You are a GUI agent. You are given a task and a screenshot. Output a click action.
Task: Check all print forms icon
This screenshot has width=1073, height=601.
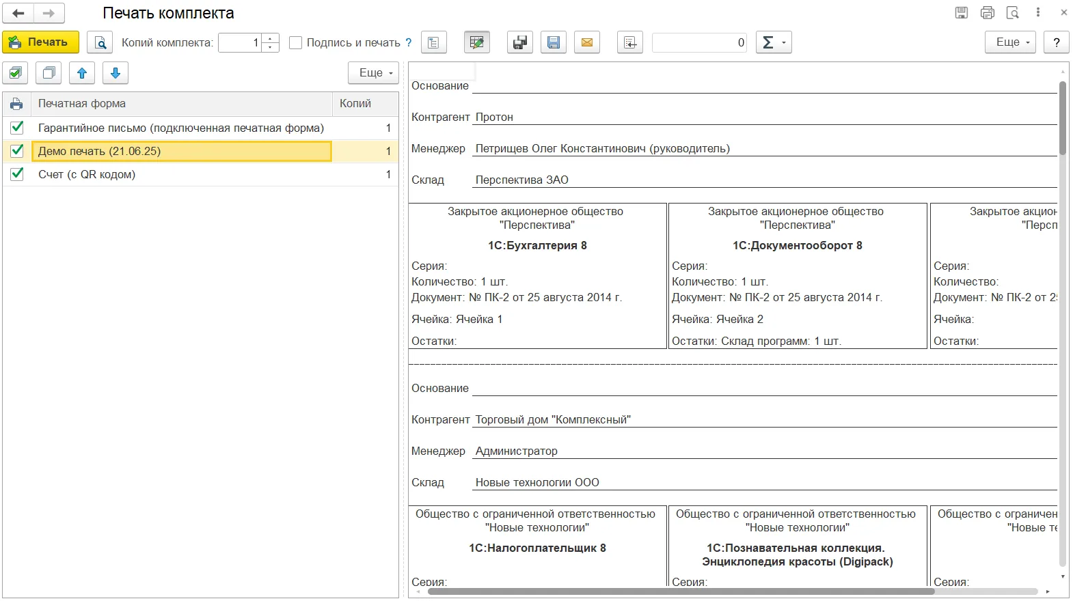coord(15,73)
